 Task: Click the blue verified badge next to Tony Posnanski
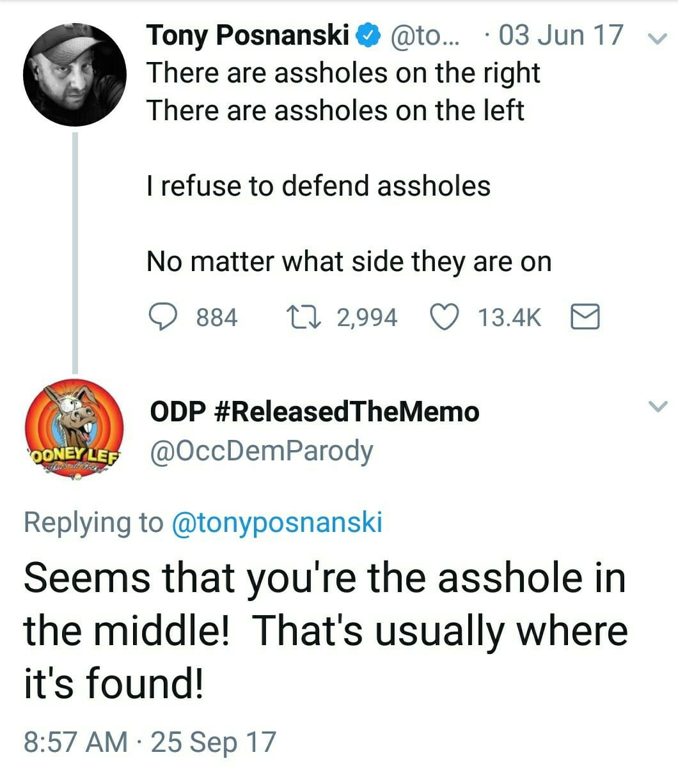(367, 35)
